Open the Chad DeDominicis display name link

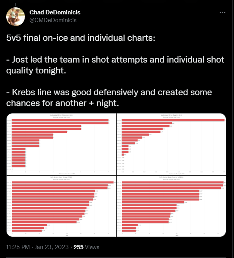point(55,12)
